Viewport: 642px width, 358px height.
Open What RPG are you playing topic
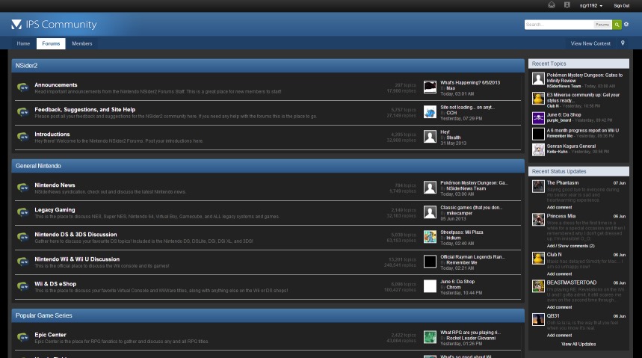coord(470,332)
